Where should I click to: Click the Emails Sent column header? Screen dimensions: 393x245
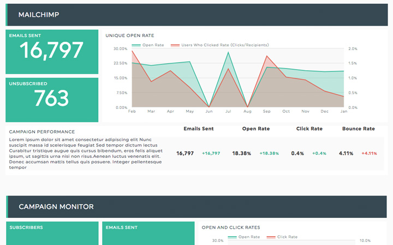[199, 128]
